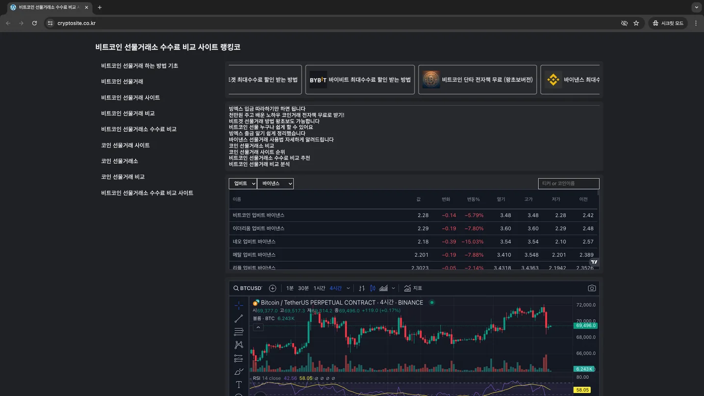The width and height of the screenshot is (704, 396).
Task: Expand the chart time interval dropdown
Action: point(348,288)
